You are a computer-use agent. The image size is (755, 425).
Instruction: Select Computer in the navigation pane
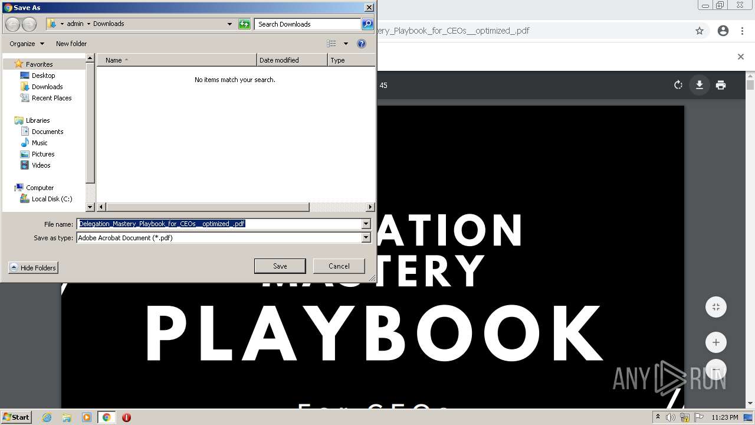(40, 188)
